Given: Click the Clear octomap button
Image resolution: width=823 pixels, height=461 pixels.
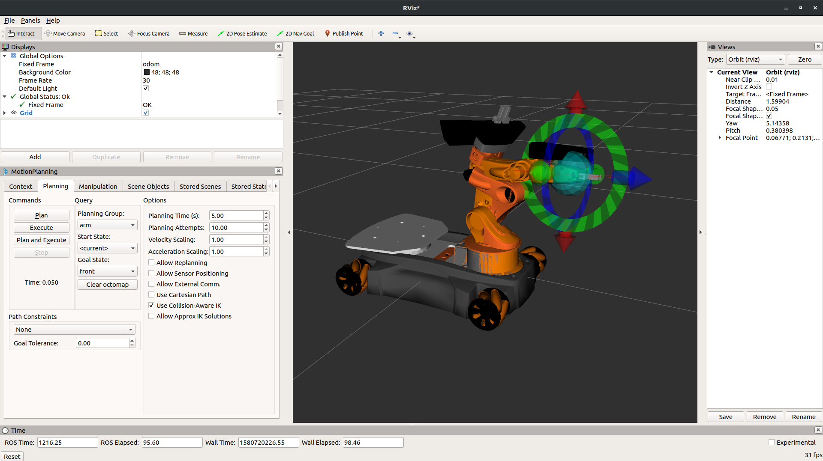Looking at the screenshot, I should tap(107, 284).
